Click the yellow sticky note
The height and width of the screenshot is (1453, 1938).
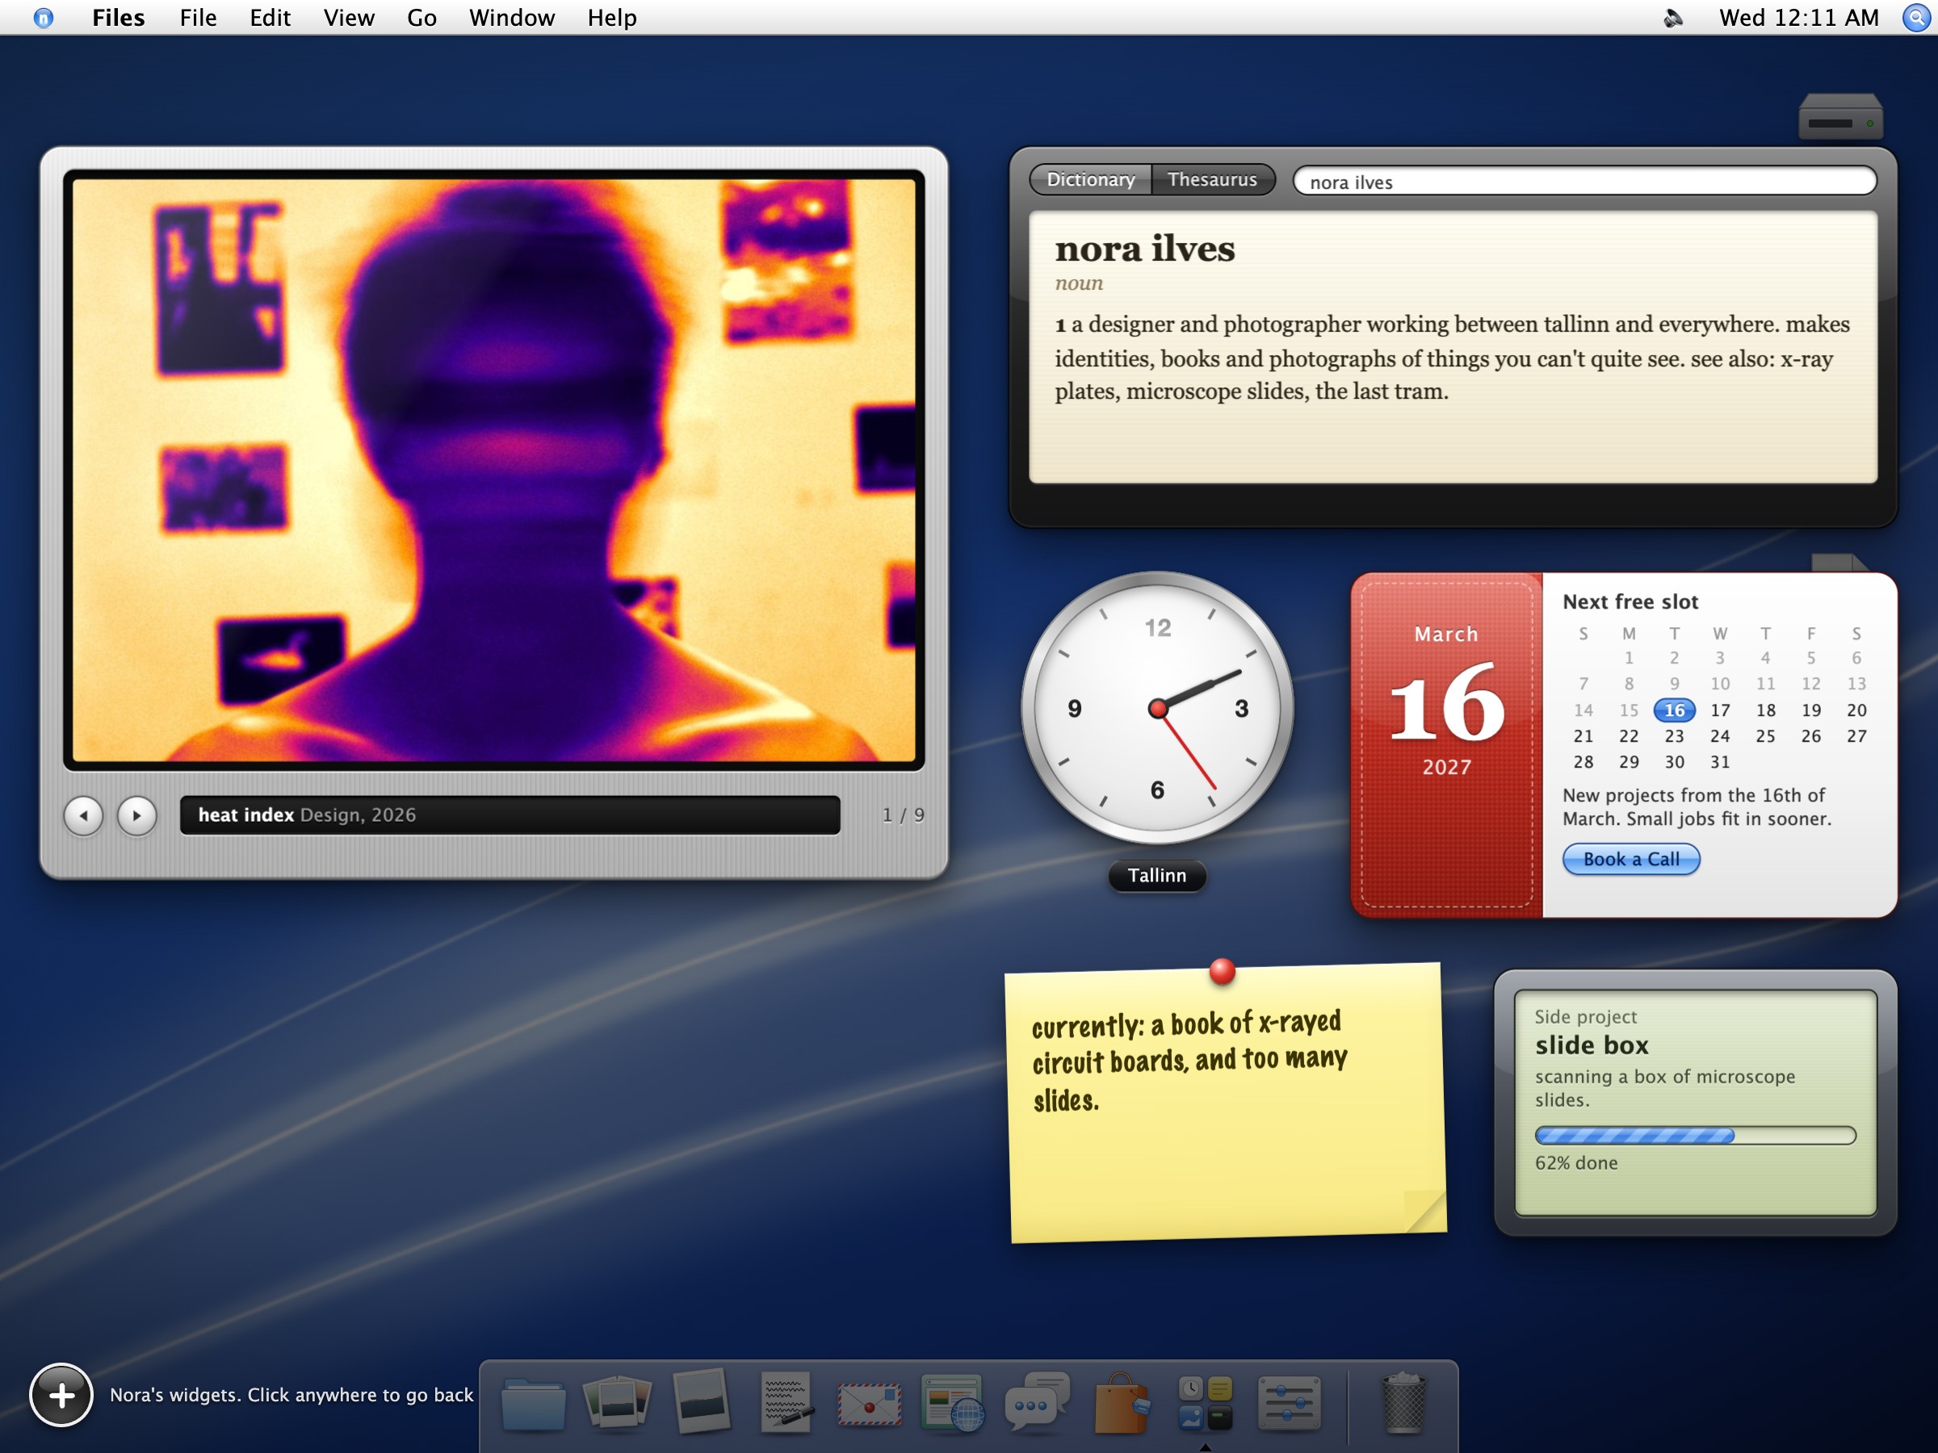coord(1225,1103)
